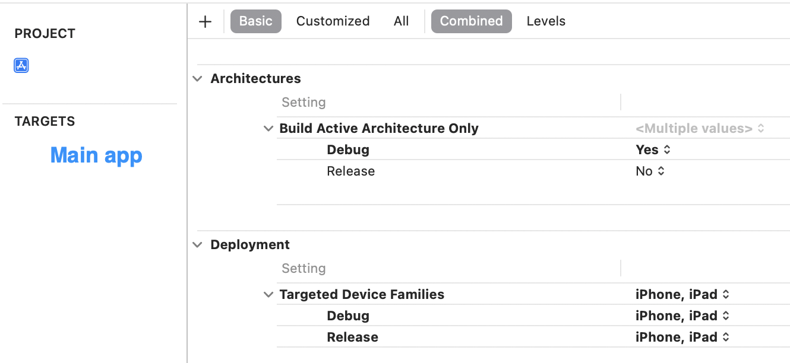Change Release targeted device family value
The width and height of the screenshot is (790, 363).
[x=682, y=337]
